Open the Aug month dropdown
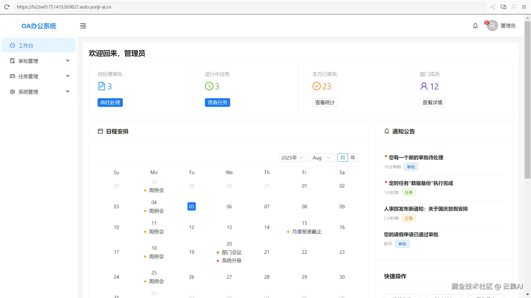 click(322, 158)
